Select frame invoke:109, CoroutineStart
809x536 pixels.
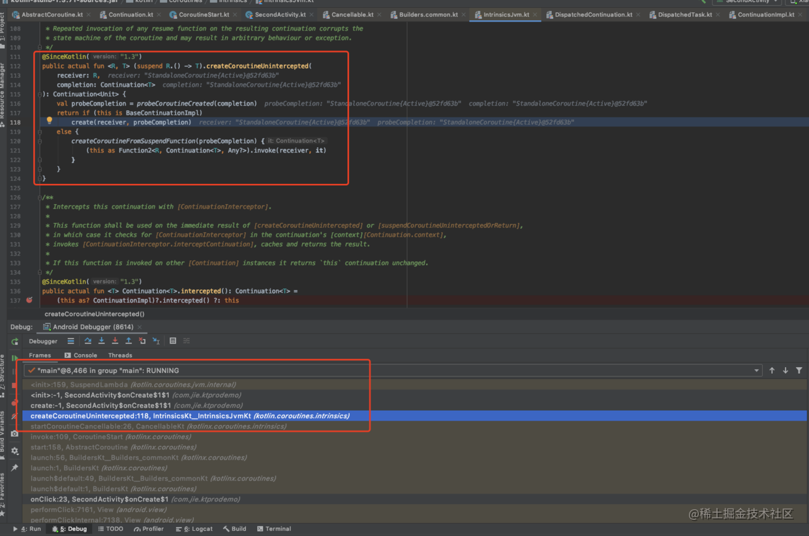[415, 437]
